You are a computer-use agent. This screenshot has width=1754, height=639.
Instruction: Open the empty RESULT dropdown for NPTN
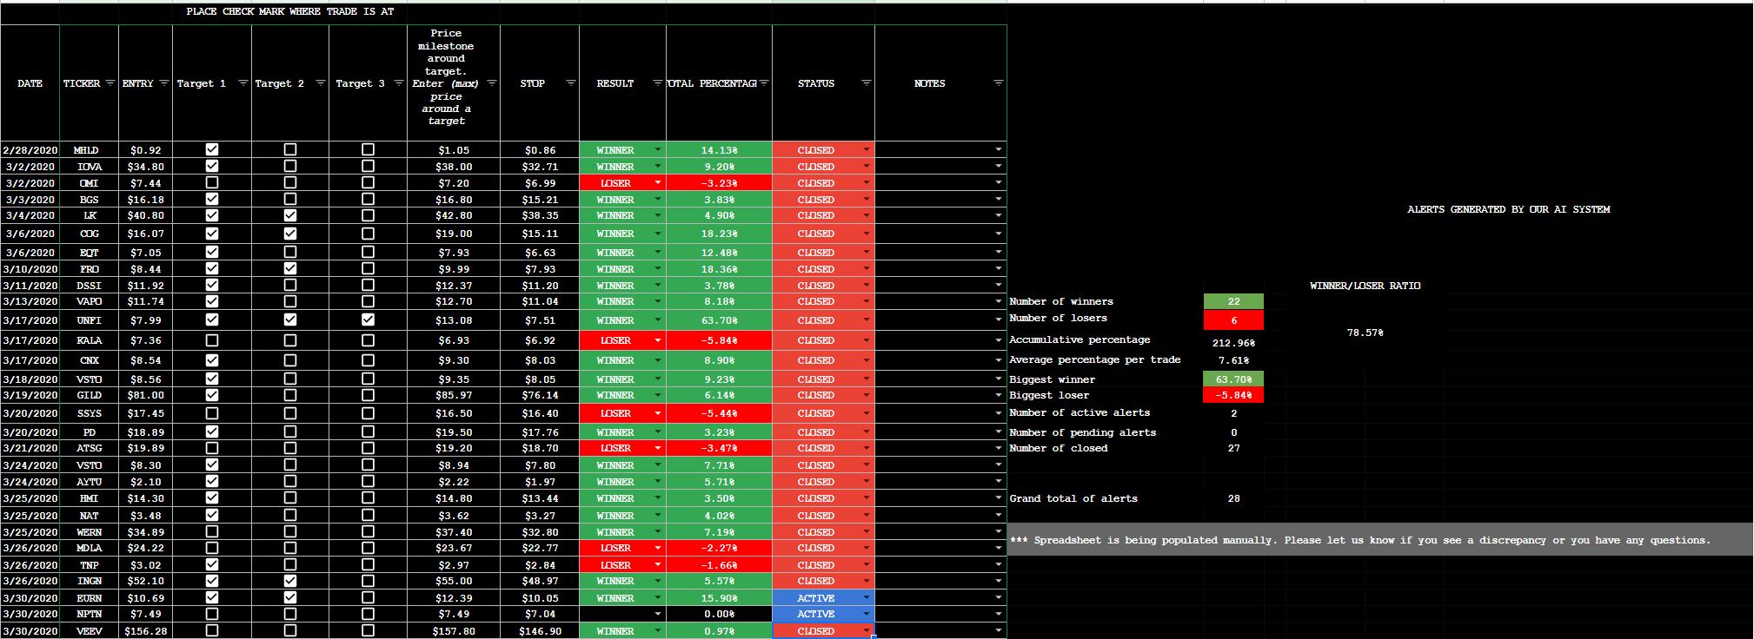pos(657,614)
